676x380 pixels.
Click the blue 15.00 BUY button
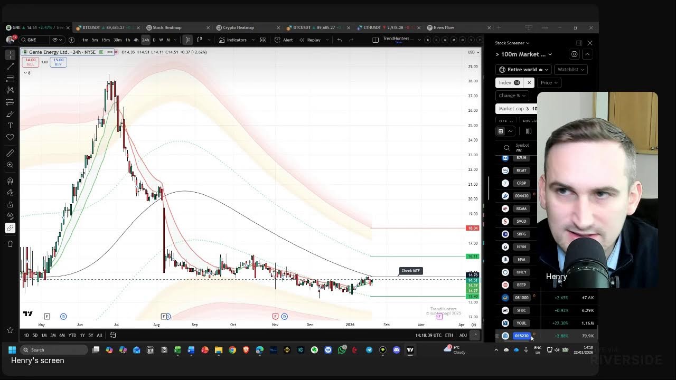tap(58, 62)
